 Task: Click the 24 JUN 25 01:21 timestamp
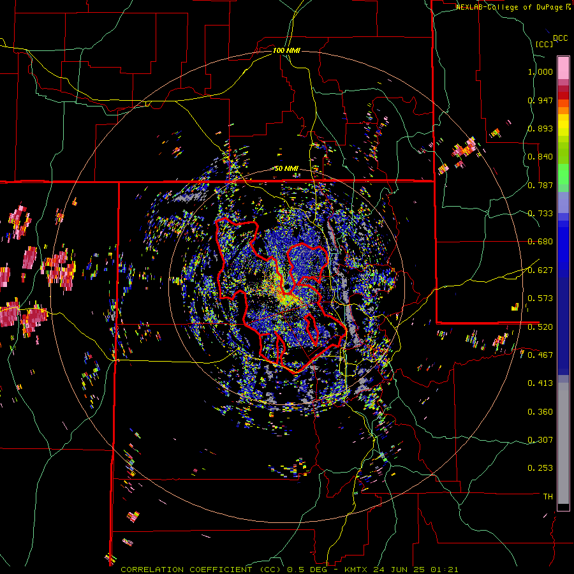416,570
